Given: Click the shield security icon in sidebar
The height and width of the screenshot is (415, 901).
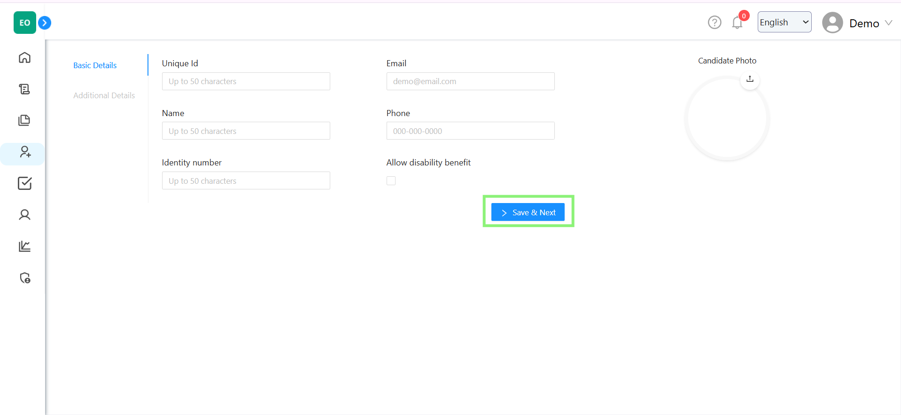Looking at the screenshot, I should coord(24,278).
